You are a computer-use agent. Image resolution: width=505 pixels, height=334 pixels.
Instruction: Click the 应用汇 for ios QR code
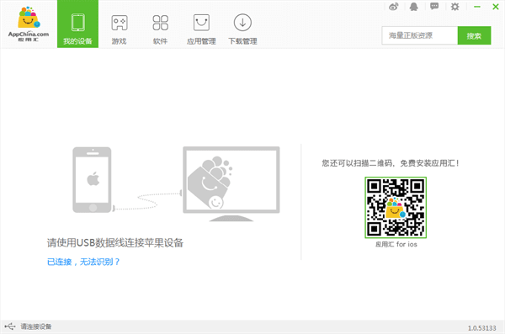click(x=396, y=208)
